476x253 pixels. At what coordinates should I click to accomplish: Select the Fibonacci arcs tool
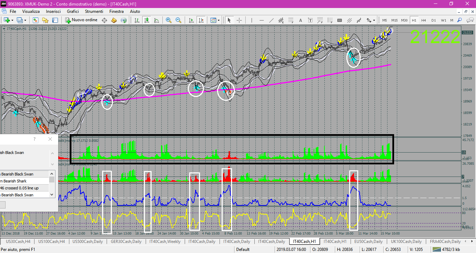click(320, 20)
